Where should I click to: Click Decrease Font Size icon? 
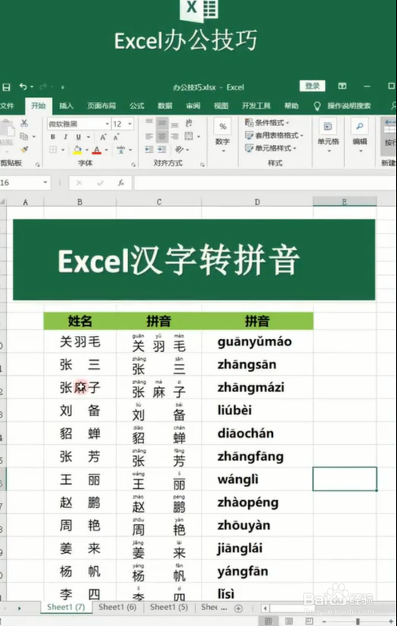(x=116, y=137)
